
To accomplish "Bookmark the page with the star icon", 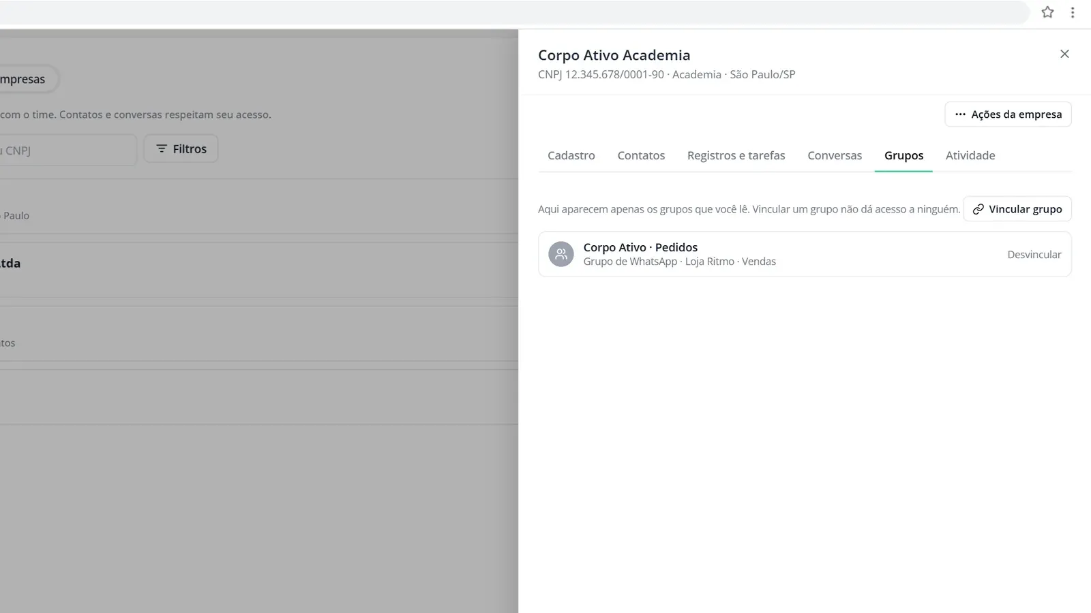I will (x=1047, y=12).
